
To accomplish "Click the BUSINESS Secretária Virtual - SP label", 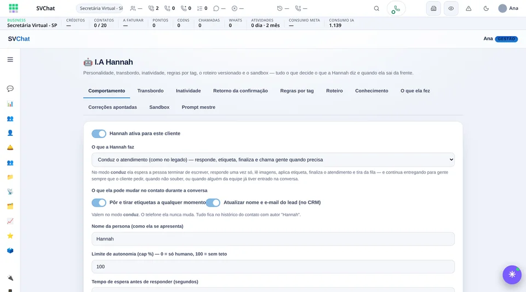I will pos(32,23).
